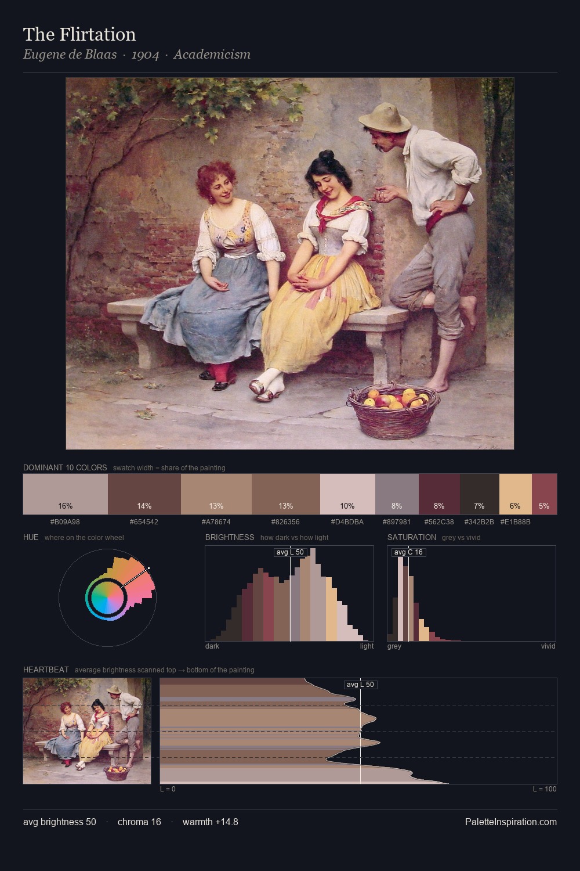Click the 'vivid' axis label
The height and width of the screenshot is (871, 580).
(x=548, y=646)
